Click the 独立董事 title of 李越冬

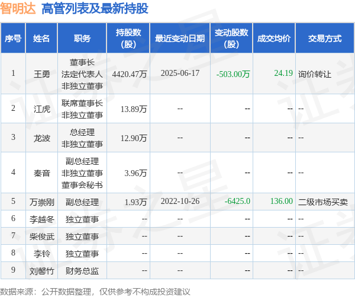tap(82, 219)
